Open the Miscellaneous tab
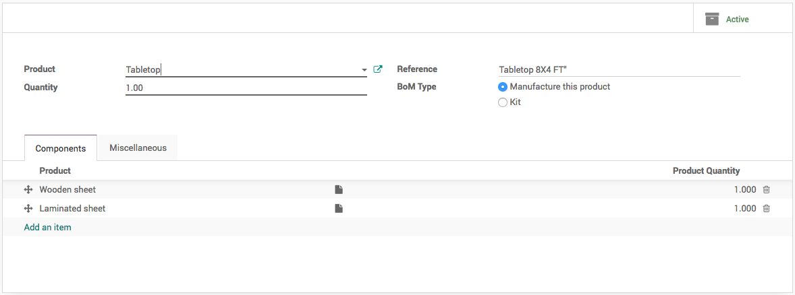Viewport: 795px width, 295px height. pyautogui.click(x=138, y=148)
